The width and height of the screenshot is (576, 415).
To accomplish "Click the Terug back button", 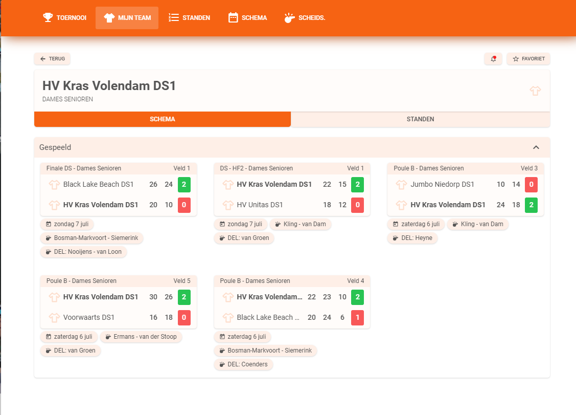I will pyautogui.click(x=52, y=59).
